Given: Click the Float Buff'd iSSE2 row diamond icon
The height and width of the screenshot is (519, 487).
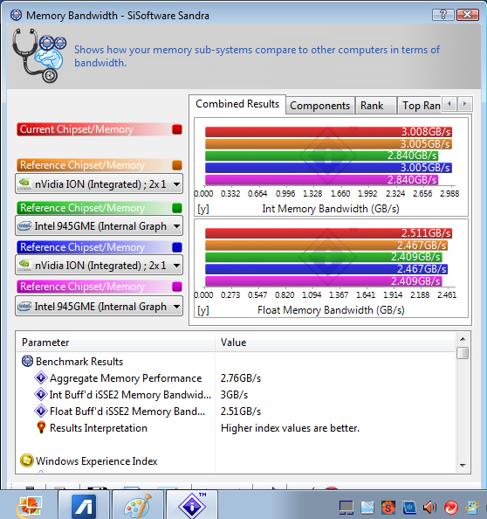Looking at the screenshot, I should coord(41,411).
